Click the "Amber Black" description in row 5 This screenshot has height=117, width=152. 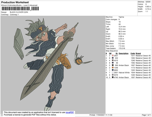pyautogui.click(x=124, y=65)
